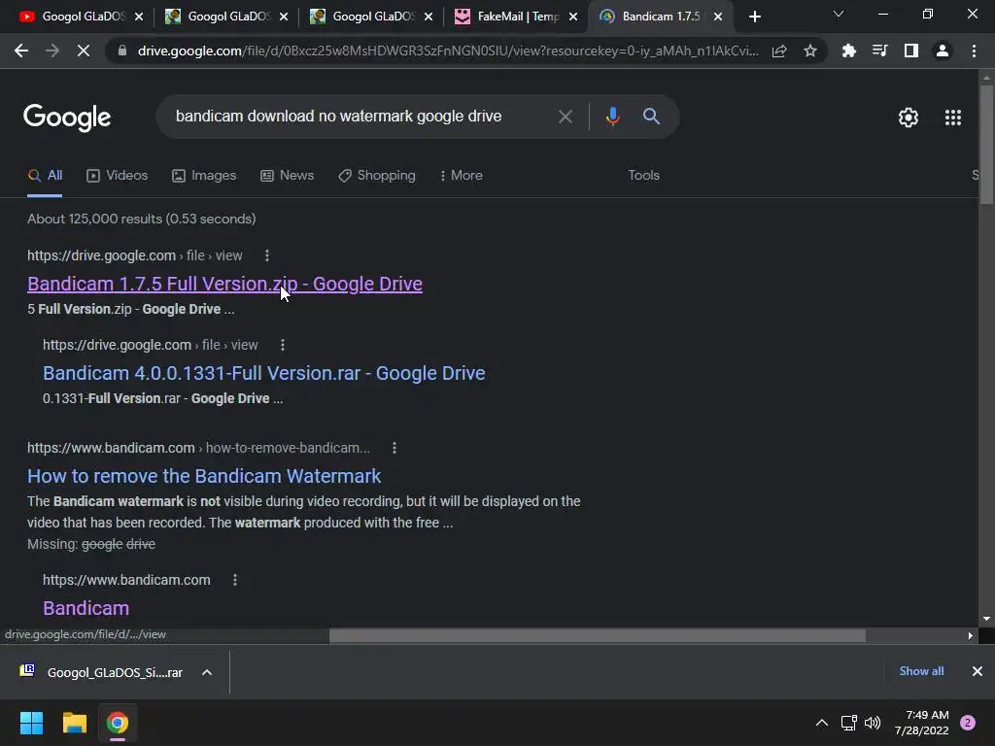The width and height of the screenshot is (995, 746).
Task: Select the All results tab
Action: pos(45,176)
